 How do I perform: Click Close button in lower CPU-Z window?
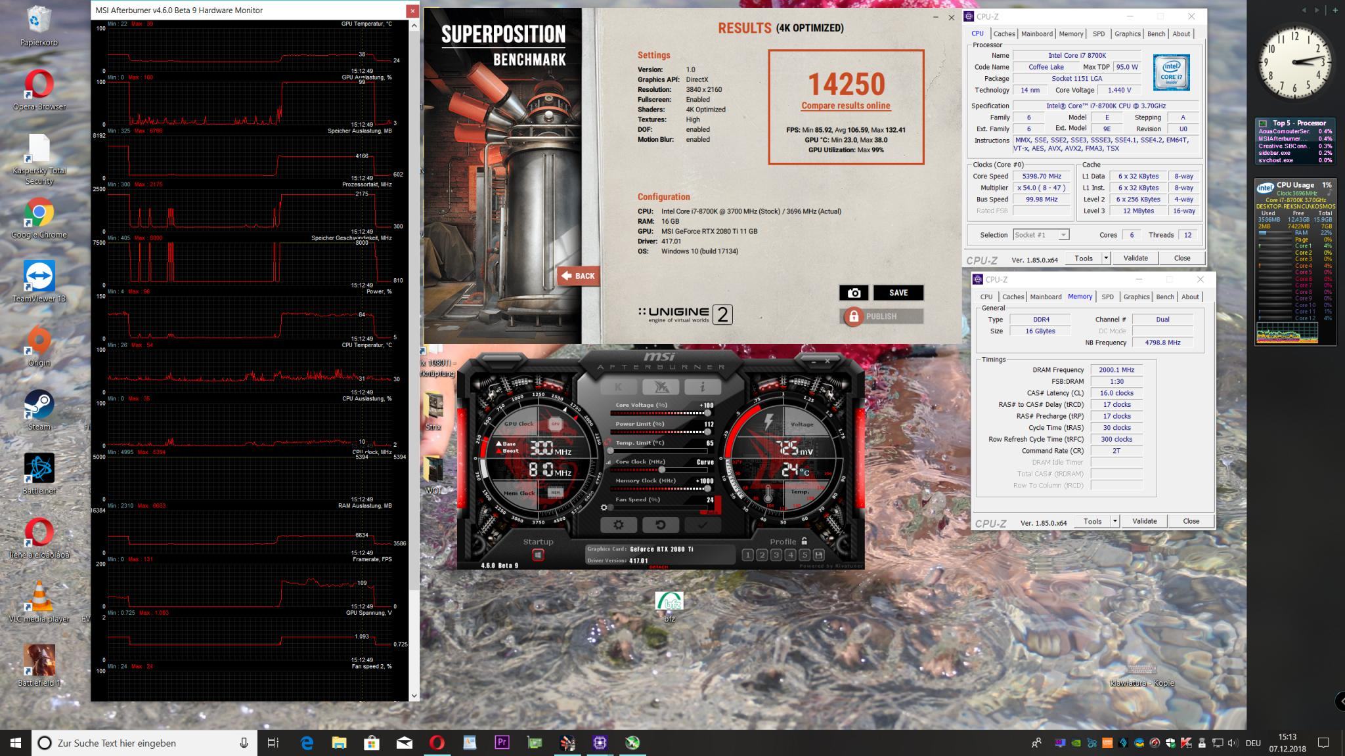1191,521
